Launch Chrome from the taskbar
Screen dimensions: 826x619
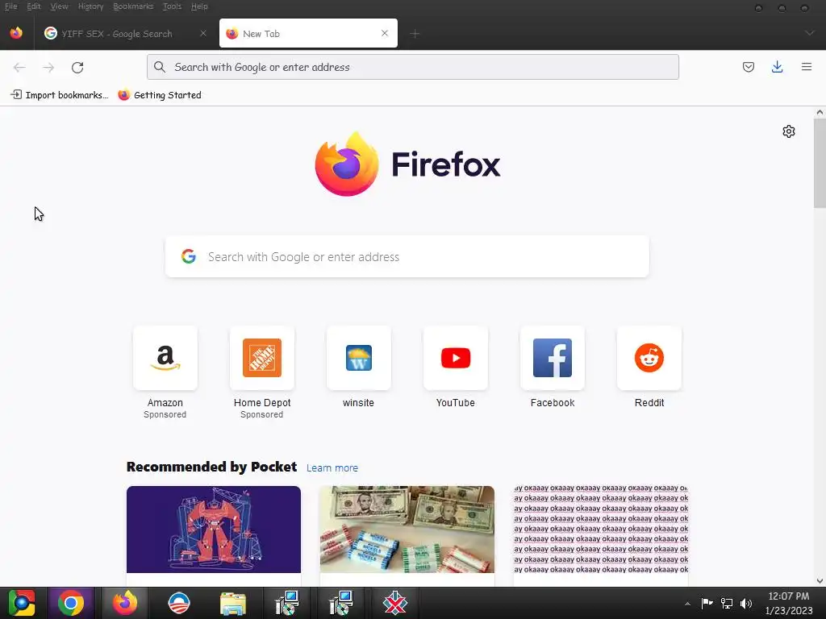tap(71, 603)
